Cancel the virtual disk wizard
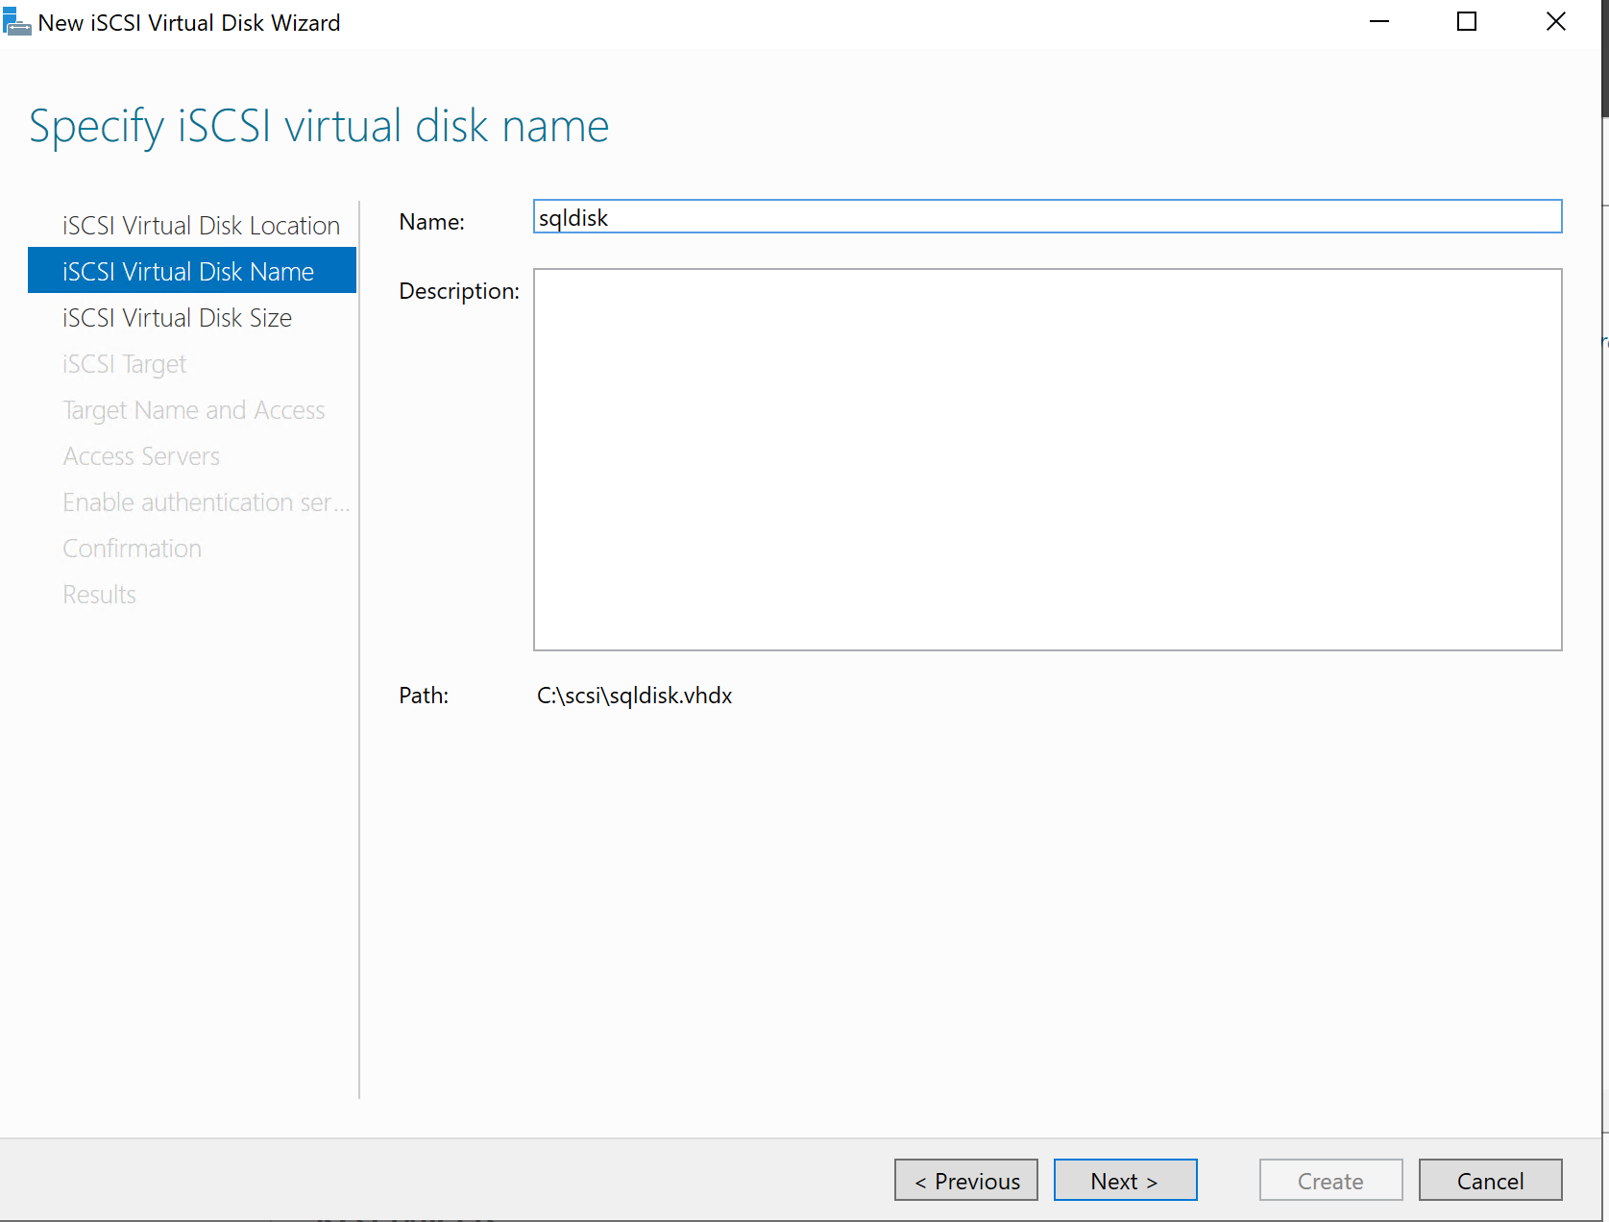This screenshot has width=1609, height=1222. coord(1490,1181)
